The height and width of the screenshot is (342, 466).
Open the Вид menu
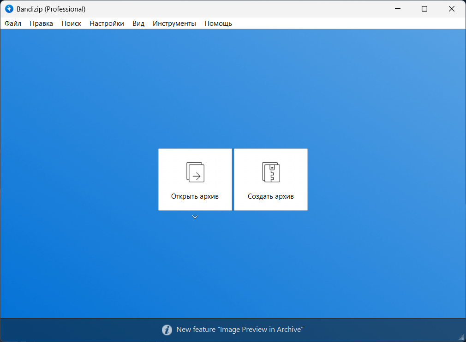(138, 24)
